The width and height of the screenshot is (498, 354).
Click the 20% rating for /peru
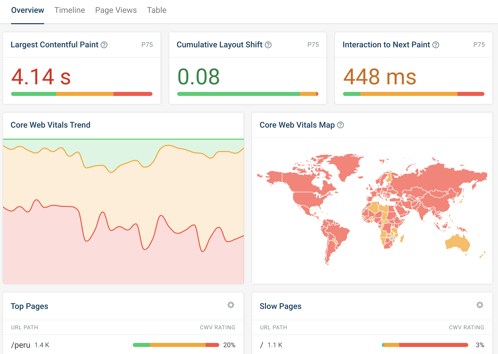click(x=229, y=345)
